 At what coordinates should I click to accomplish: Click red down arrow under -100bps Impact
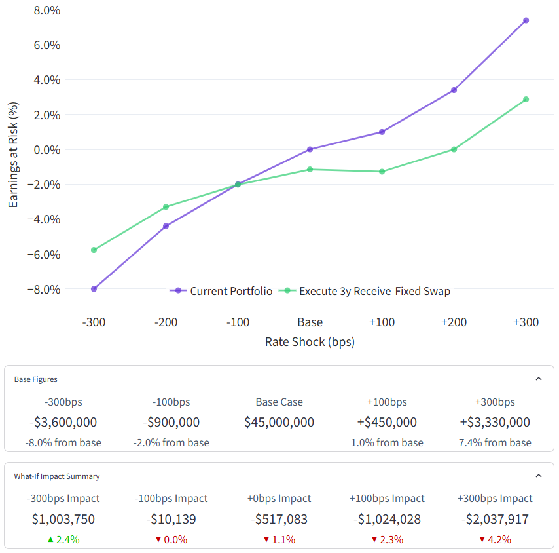click(x=158, y=540)
